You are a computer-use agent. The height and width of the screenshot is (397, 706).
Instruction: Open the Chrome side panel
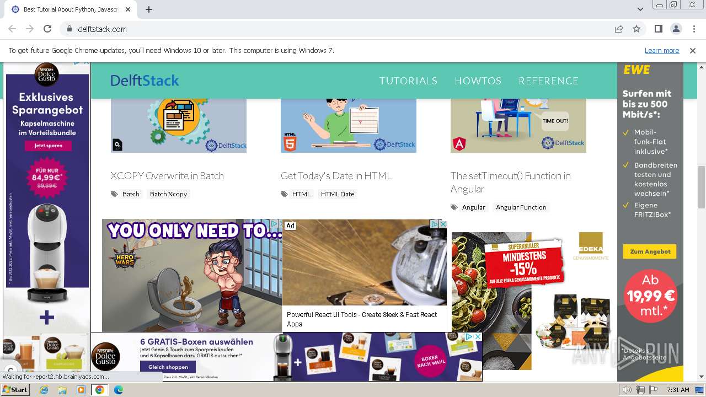(x=659, y=29)
